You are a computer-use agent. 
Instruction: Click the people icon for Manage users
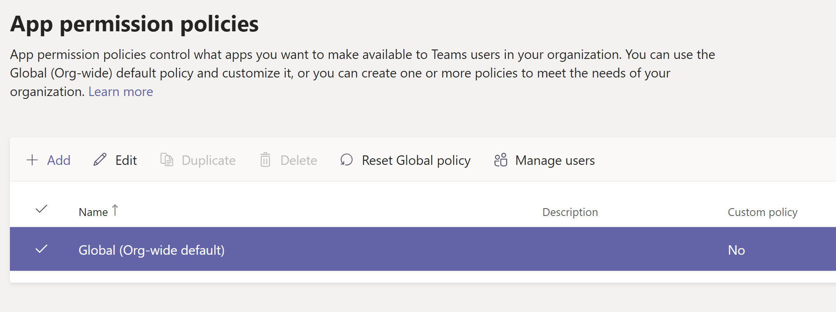500,160
